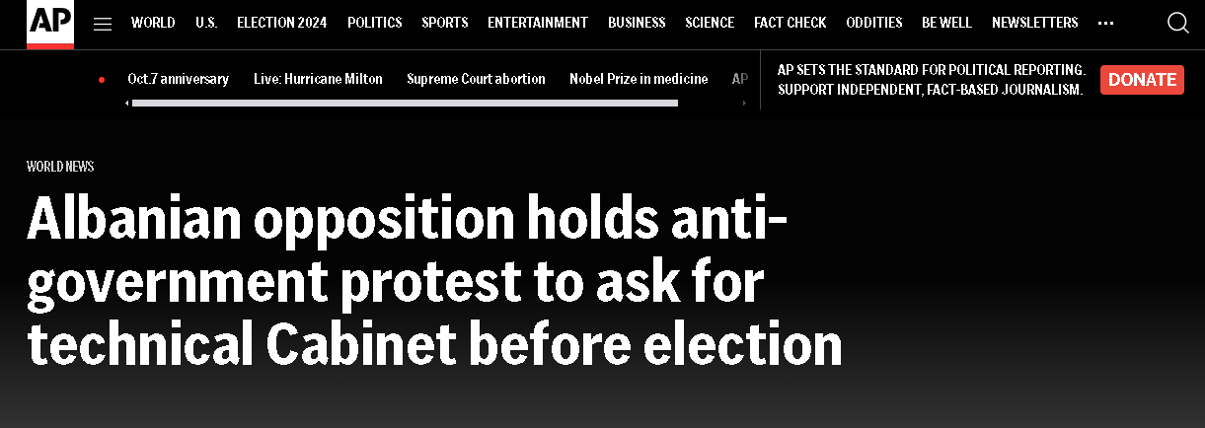Viewport: 1205px width, 428px height.
Task: Open the Election 2024 section
Action: (282, 23)
